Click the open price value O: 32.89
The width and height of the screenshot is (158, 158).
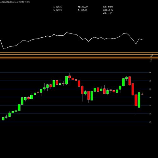58,7
